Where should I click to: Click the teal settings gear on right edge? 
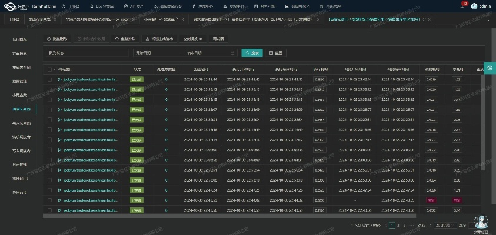click(x=488, y=67)
